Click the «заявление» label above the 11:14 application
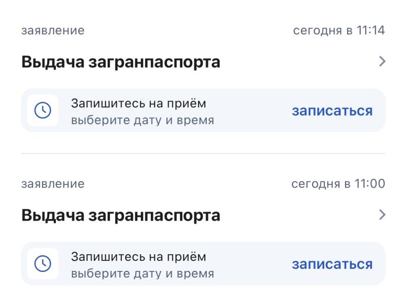 coord(52,30)
